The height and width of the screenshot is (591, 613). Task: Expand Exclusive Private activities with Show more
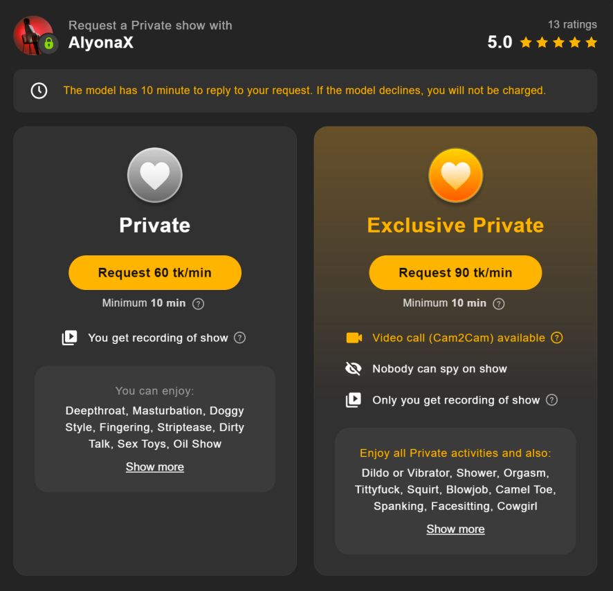[x=455, y=529]
